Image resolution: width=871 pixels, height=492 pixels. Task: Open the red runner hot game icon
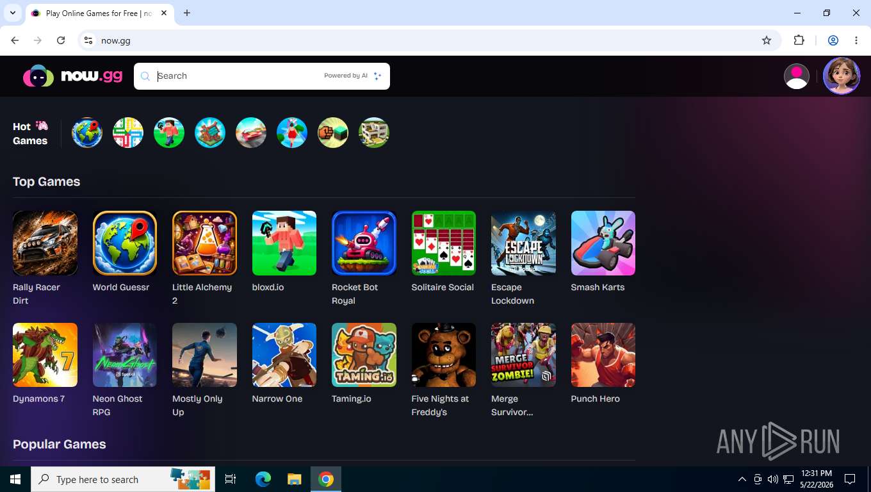point(292,133)
